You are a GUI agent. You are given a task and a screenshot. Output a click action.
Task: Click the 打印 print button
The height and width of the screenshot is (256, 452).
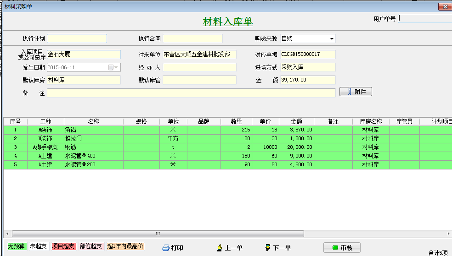(x=173, y=248)
